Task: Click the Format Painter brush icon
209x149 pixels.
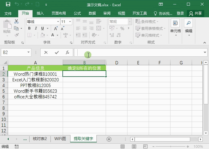Action: point(16,35)
